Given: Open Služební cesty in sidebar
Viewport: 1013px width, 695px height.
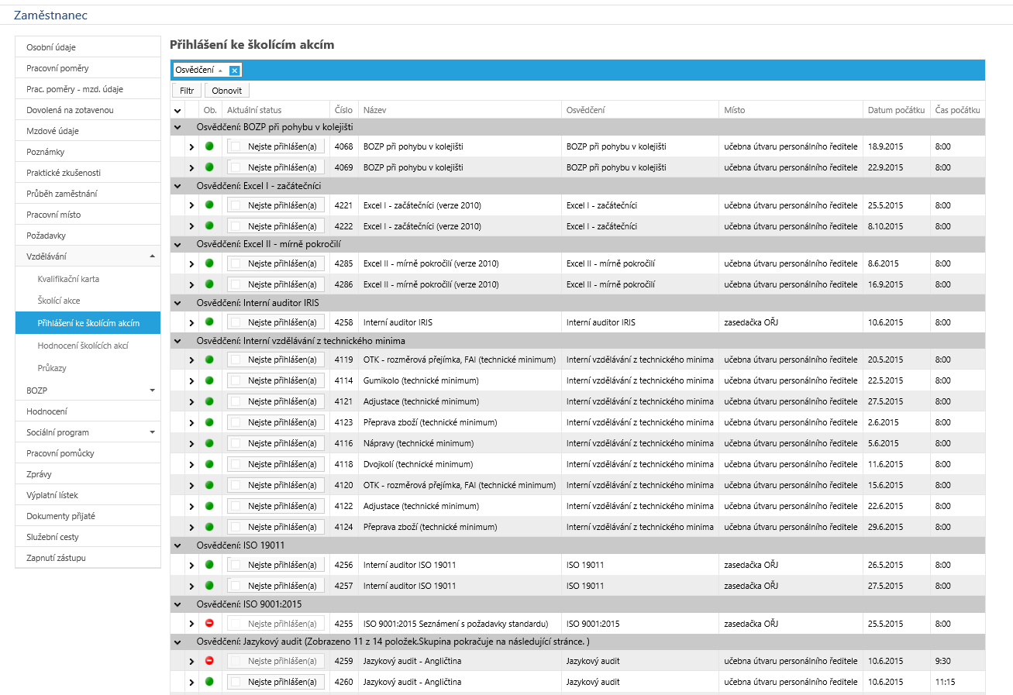Looking at the screenshot, I should click(88, 537).
